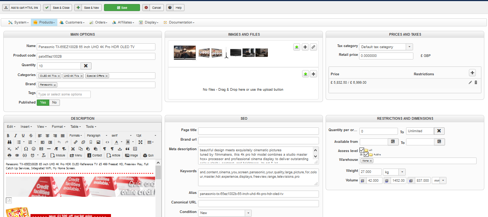This screenshot has height=217, width=488.
Task: Upload a file in files section
Action: [305, 74]
